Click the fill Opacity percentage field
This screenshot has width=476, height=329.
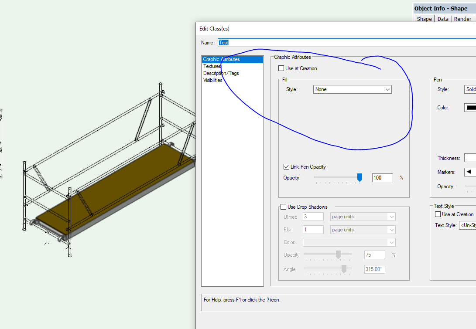(382, 178)
